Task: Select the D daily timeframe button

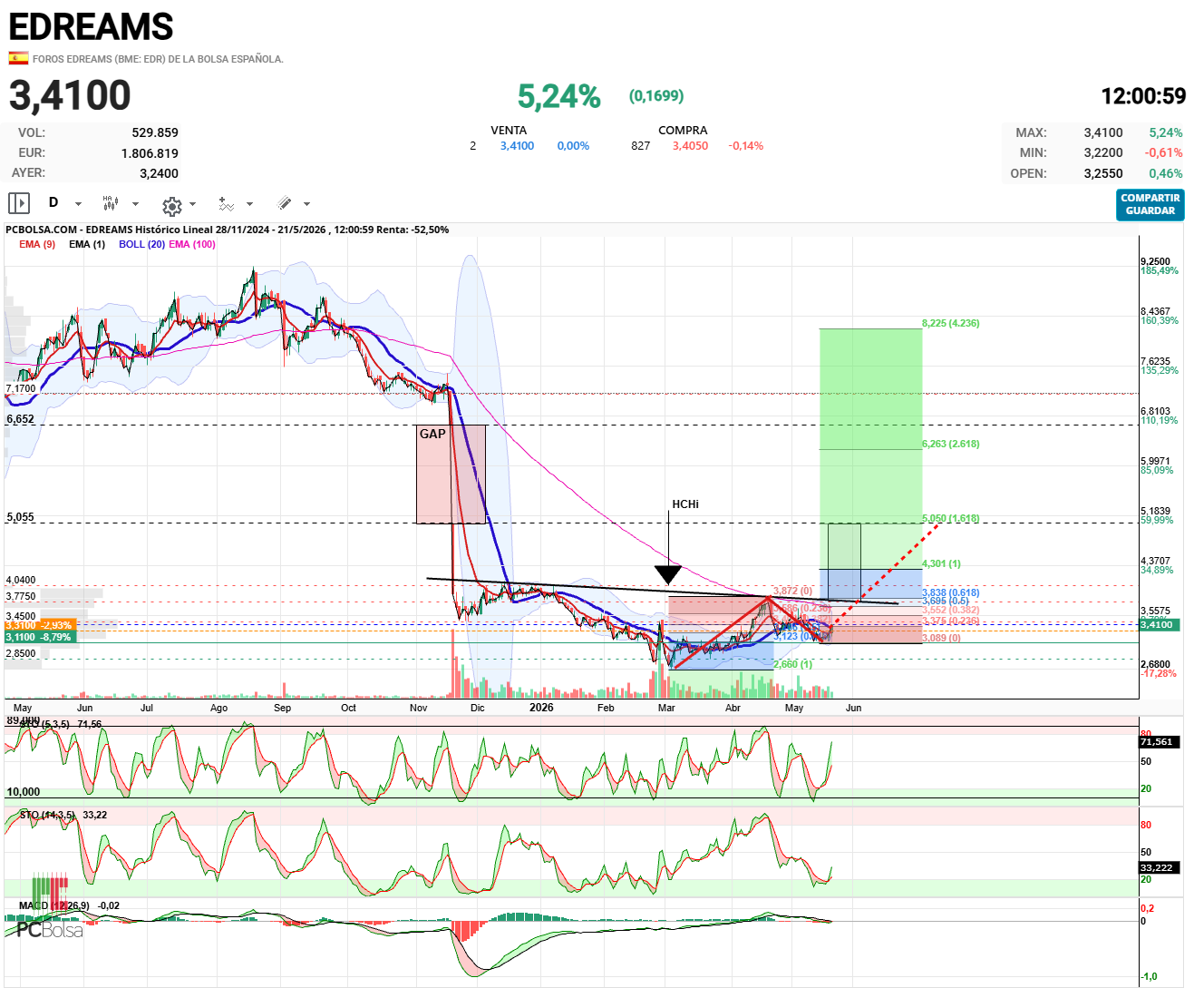Action: 53,203
